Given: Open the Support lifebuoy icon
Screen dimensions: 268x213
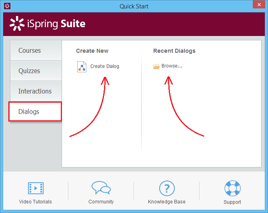Looking at the screenshot, I should click(232, 188).
